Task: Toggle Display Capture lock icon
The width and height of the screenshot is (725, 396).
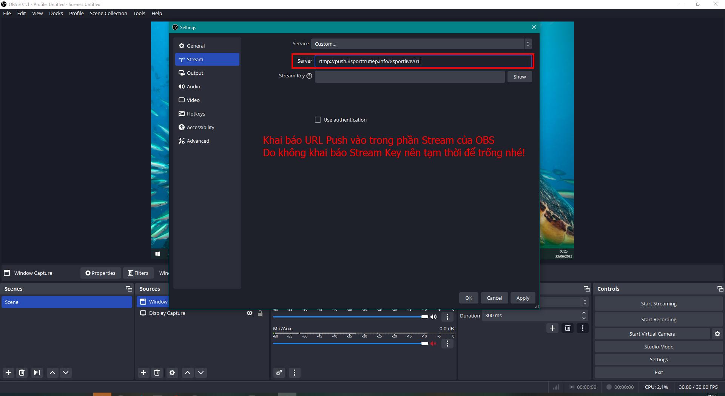Action: click(260, 313)
